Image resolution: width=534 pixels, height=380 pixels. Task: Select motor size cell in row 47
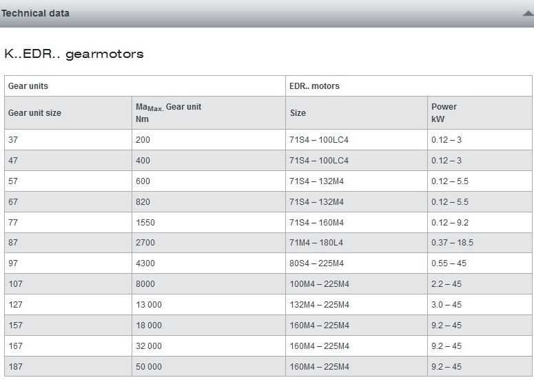tap(356, 161)
